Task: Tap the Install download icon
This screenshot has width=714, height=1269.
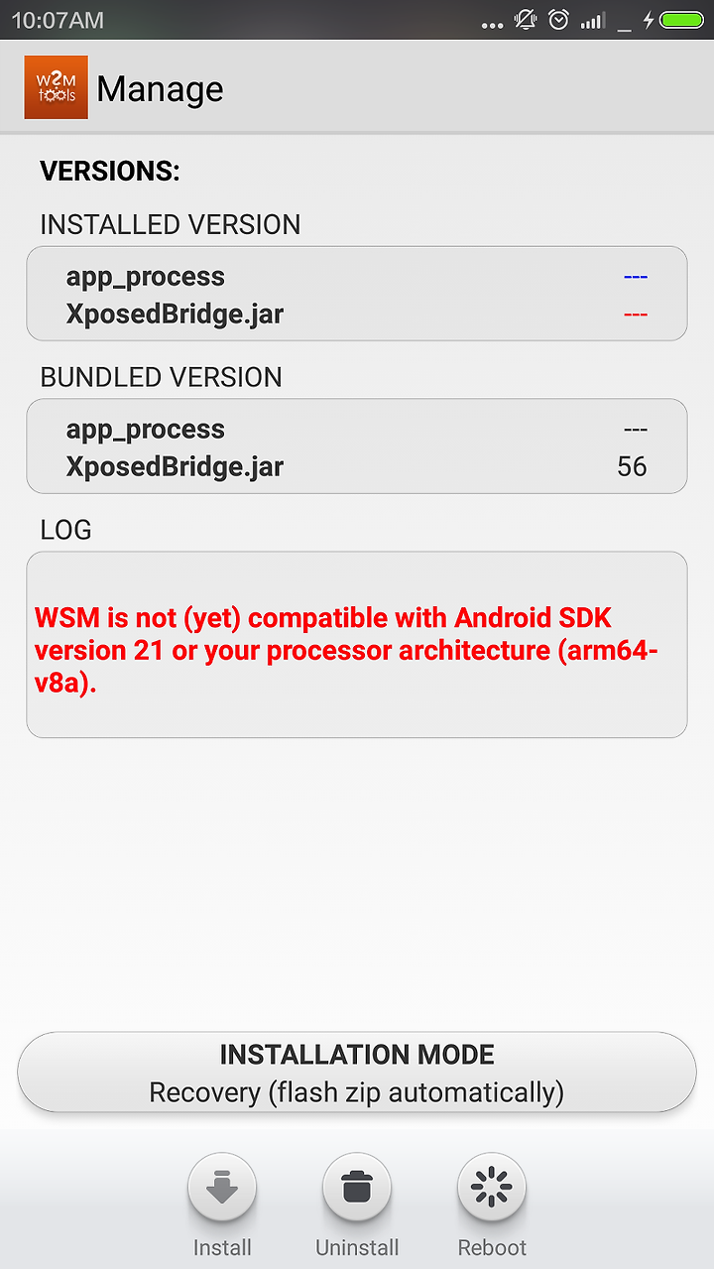Action: point(222,1188)
